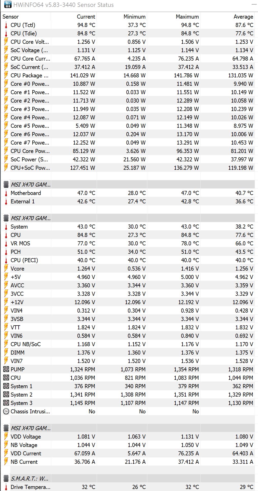Click the fan icon beside PUMP
The width and height of the screenshot is (258, 491).
6,369
